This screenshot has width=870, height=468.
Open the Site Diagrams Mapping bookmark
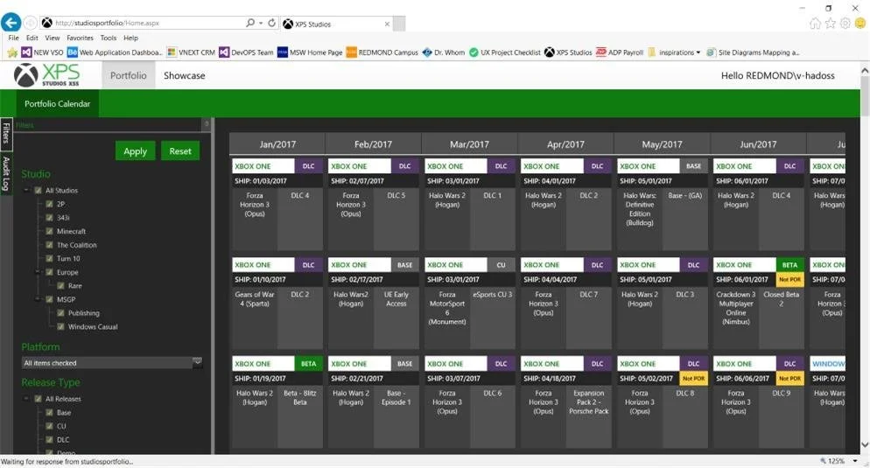coord(753,52)
